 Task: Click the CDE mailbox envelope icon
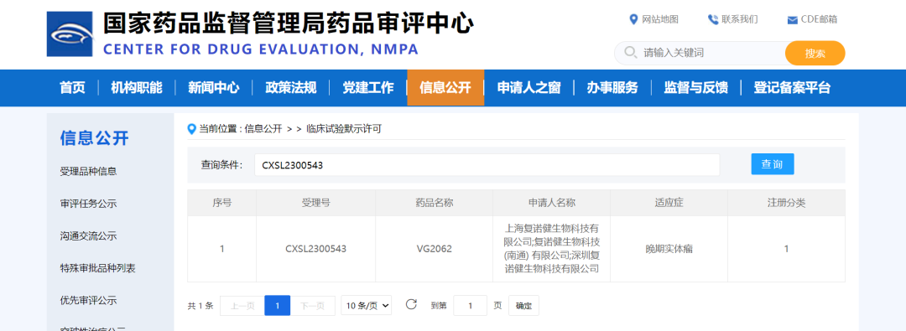coord(792,20)
